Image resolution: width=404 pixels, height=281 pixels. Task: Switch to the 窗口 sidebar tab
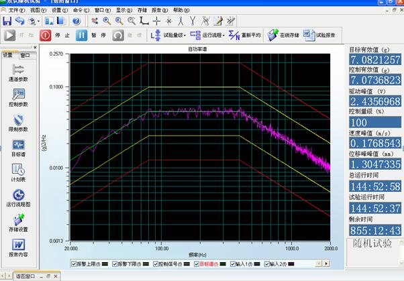[x=25, y=55]
